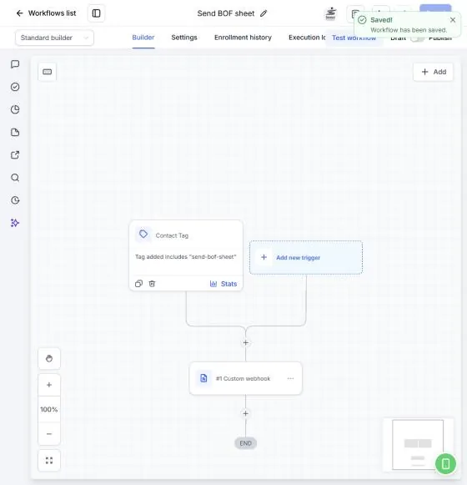The height and width of the screenshot is (485, 467).
Task: Open the Standard builder dropdown
Action: pyautogui.click(x=54, y=38)
